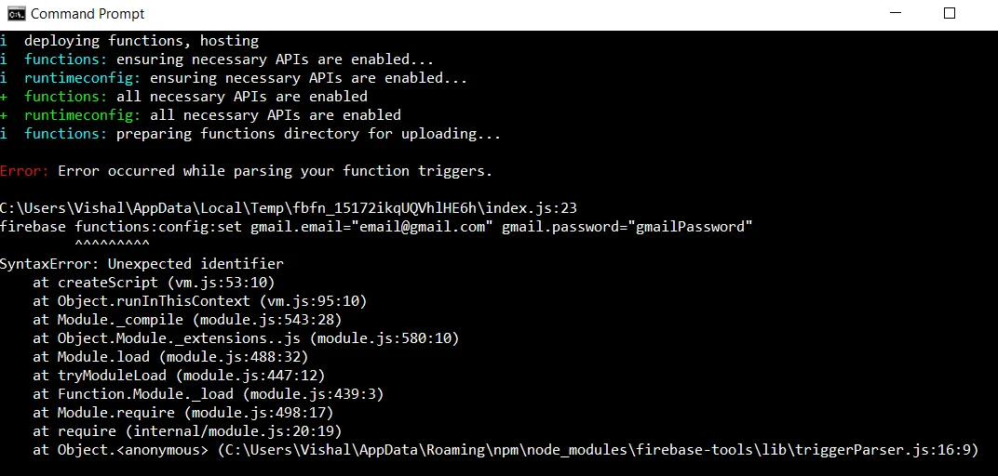Viewport: 998px width, 476px height.
Task: Click the gmail.password="gmailPassword" text
Action: (x=626, y=227)
